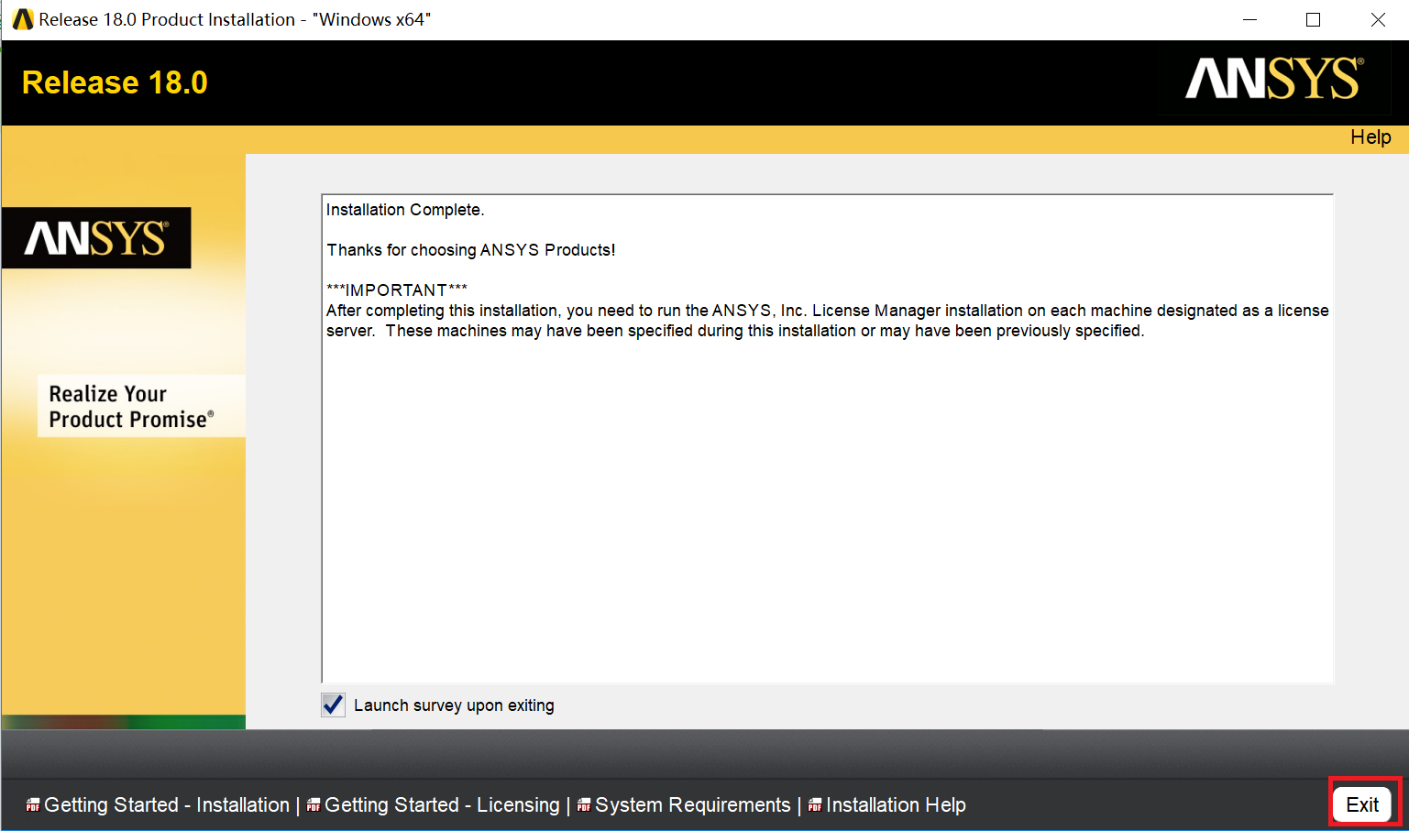Close the installation window
This screenshot has width=1409, height=831.
[x=1378, y=19]
